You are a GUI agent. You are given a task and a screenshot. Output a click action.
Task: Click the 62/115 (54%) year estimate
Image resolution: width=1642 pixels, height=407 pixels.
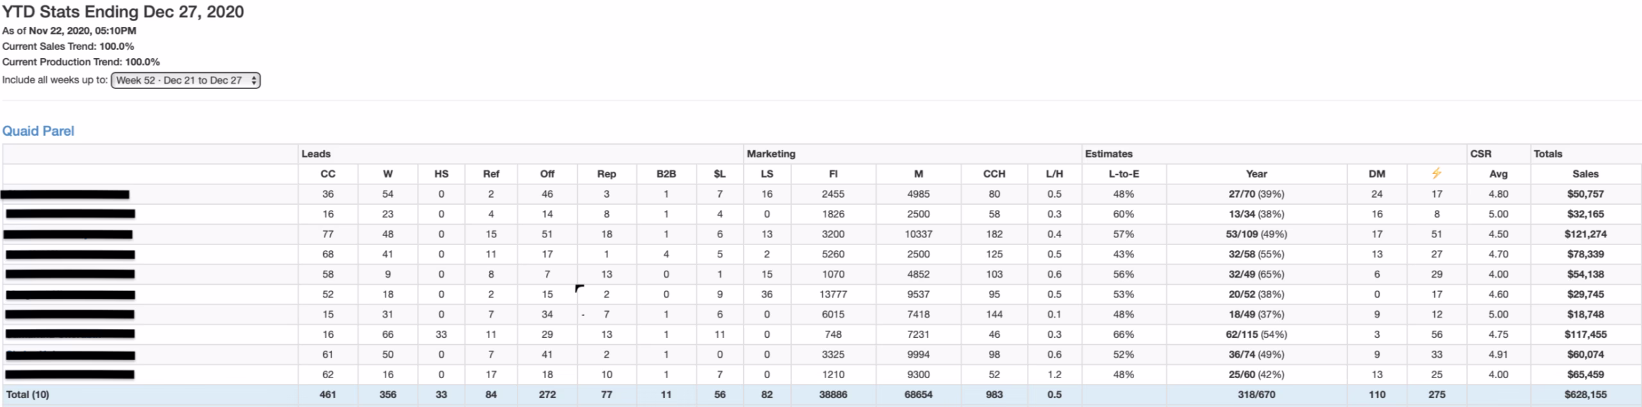click(1256, 334)
